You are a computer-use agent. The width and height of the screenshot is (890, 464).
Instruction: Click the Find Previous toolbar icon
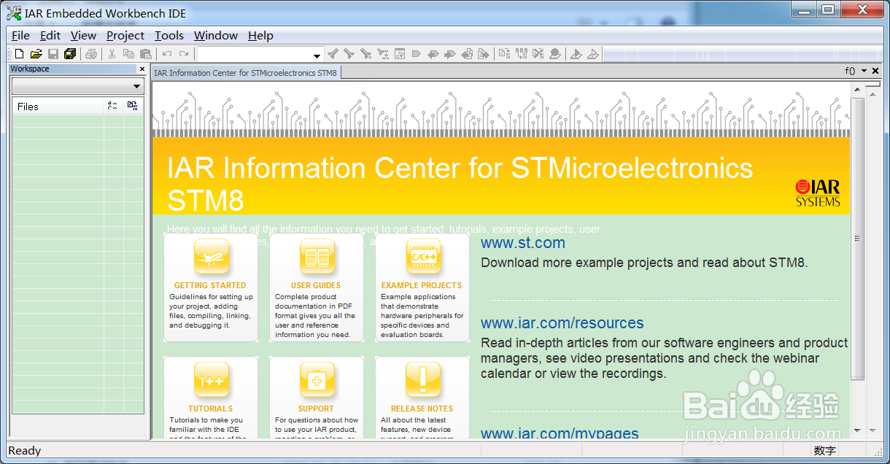[x=333, y=54]
